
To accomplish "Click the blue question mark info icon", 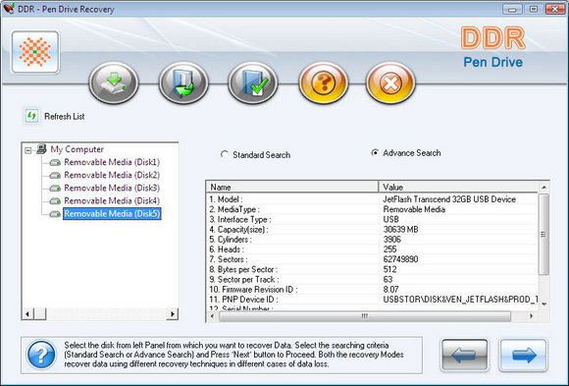I will click(x=41, y=355).
